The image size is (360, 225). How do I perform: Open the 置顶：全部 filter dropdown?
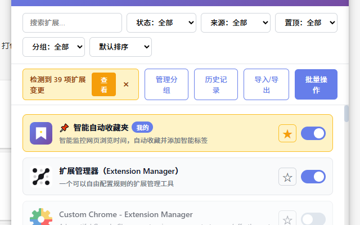click(306, 22)
